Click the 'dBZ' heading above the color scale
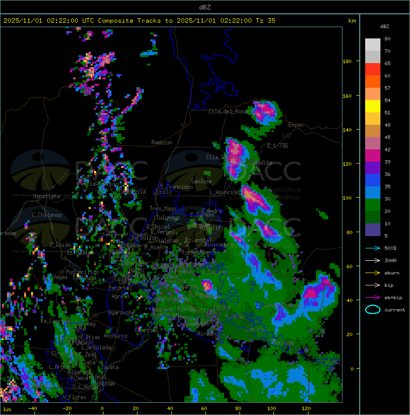Viewport: 410px width, 415px height. click(384, 27)
